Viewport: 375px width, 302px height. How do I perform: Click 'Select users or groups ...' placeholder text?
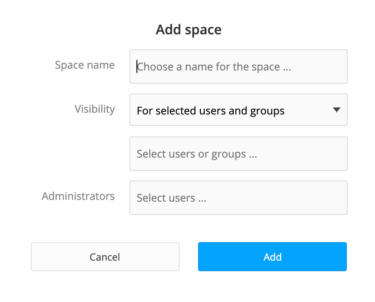tap(197, 154)
